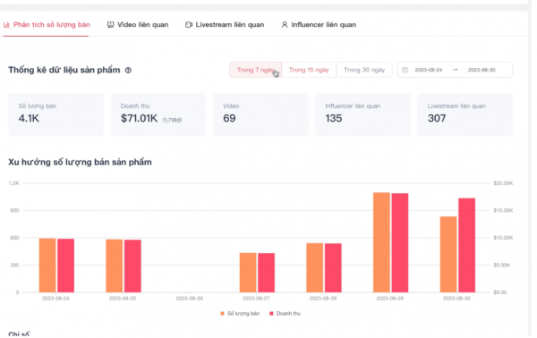This screenshot has height=338, width=537.
Task: Click the bar chart icon on sales analysis tab
Action: [x=6, y=25]
